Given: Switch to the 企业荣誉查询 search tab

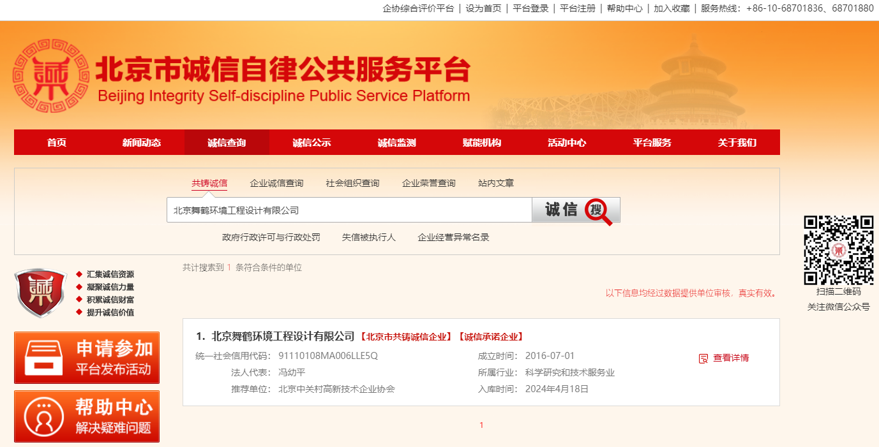Looking at the screenshot, I should tap(429, 184).
